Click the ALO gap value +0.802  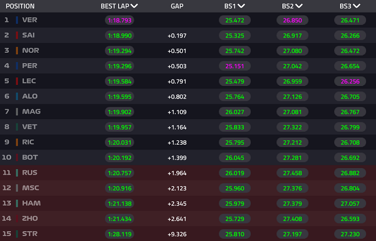pyautogui.click(x=177, y=97)
